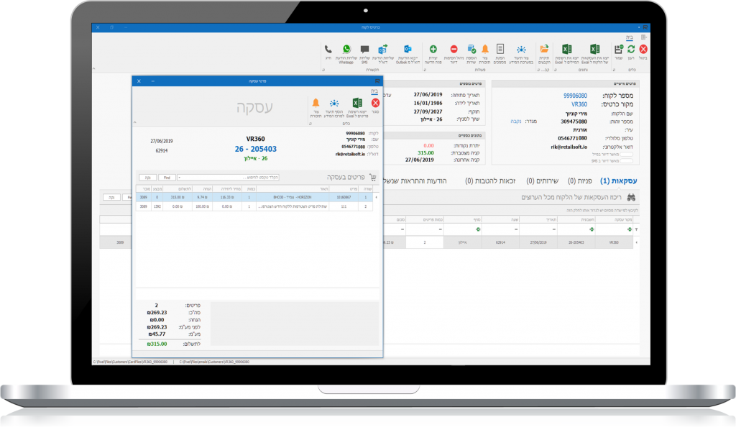
Task: Open the search text dropdown arrow in deal items
Action: 179,178
